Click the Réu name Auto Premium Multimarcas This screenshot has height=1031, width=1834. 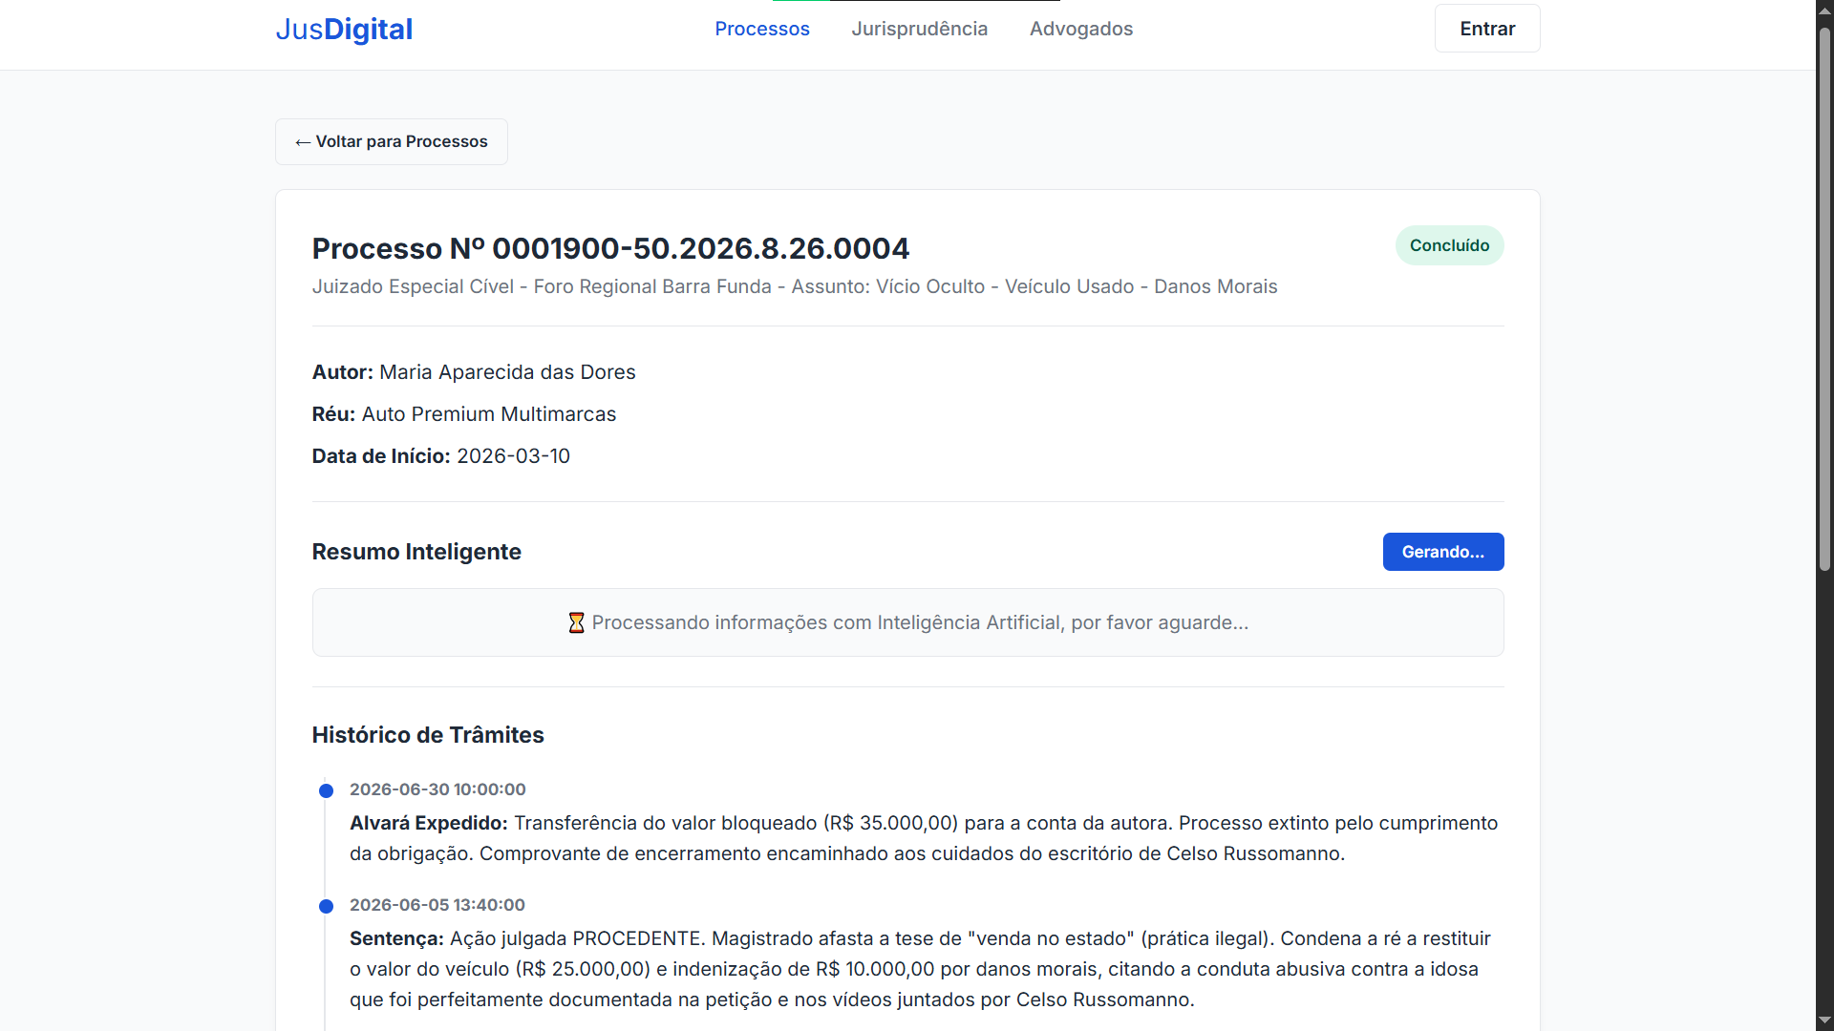(x=489, y=414)
